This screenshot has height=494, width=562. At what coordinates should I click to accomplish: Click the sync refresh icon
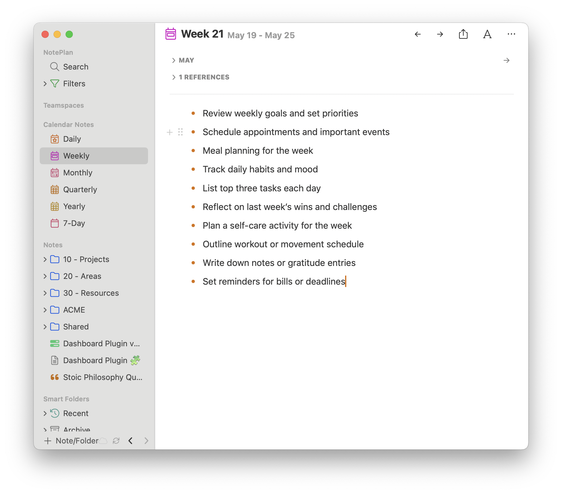click(116, 441)
